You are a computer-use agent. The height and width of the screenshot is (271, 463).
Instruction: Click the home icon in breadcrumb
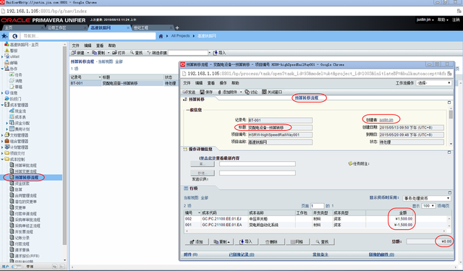(161, 36)
